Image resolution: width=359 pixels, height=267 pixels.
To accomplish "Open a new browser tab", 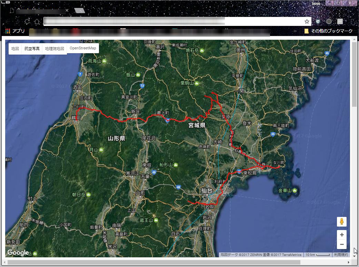I will [x=80, y=11].
